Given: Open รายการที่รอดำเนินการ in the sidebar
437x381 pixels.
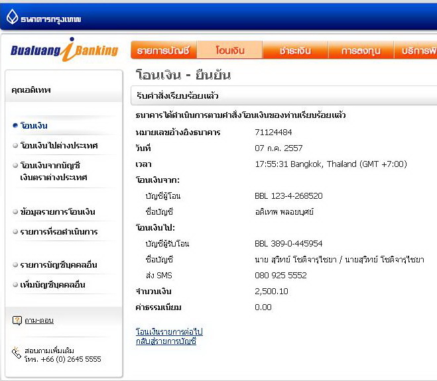Looking at the screenshot, I should (59, 231).
